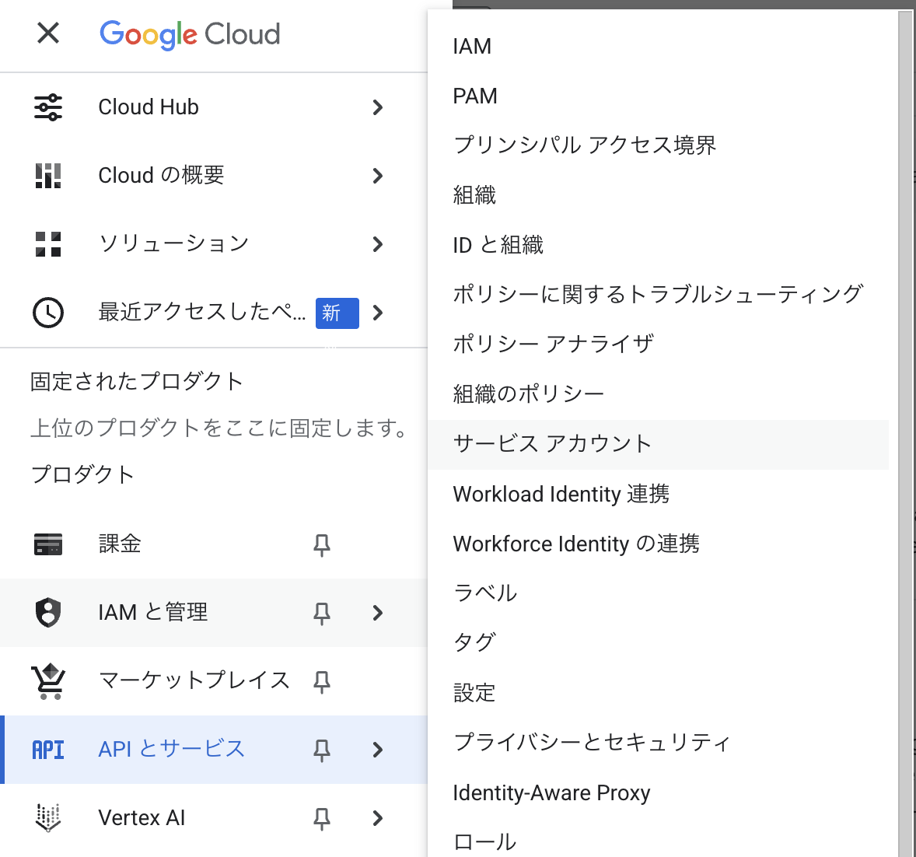The image size is (916, 857).
Task: Click the IAM と管理 label
Action: point(153,613)
